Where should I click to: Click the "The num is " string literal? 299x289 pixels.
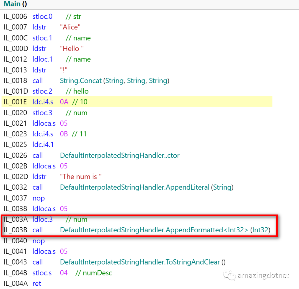[81, 177]
